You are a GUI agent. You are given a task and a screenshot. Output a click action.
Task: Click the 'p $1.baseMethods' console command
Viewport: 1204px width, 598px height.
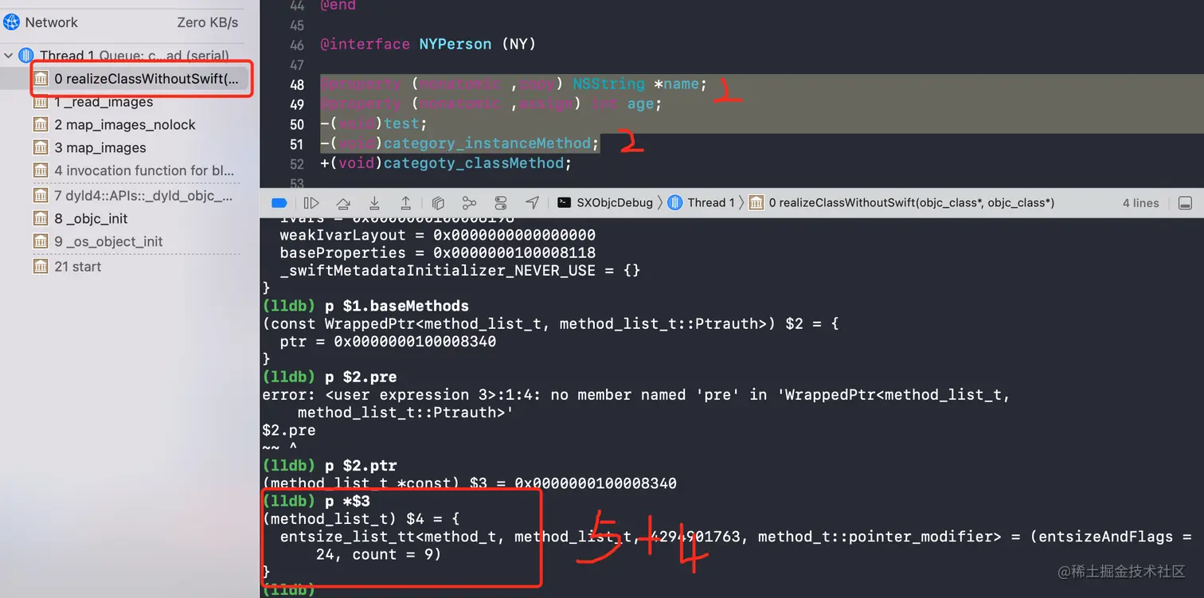click(397, 306)
